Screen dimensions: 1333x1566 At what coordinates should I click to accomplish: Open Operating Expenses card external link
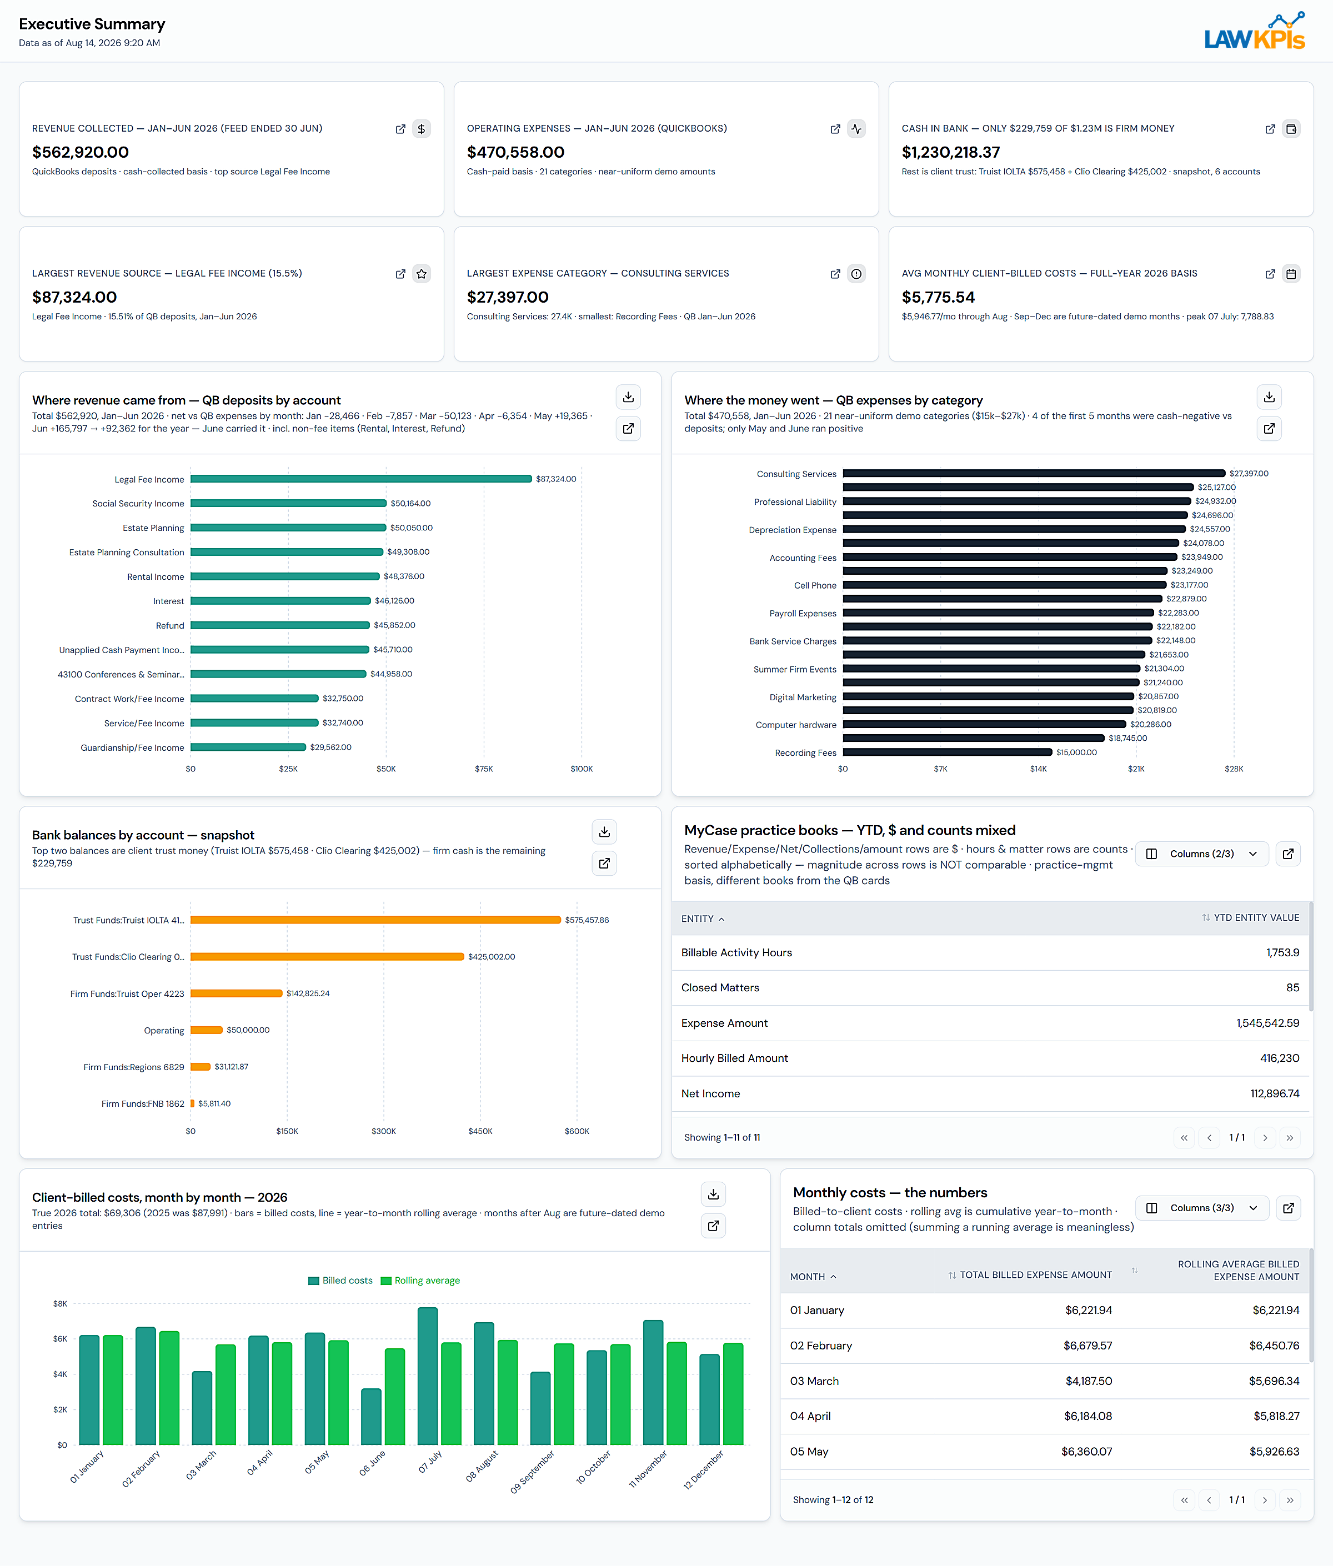(835, 129)
